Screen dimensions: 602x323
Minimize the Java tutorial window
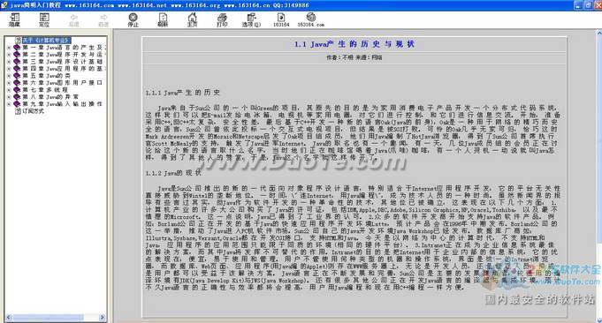tap(579, 5)
